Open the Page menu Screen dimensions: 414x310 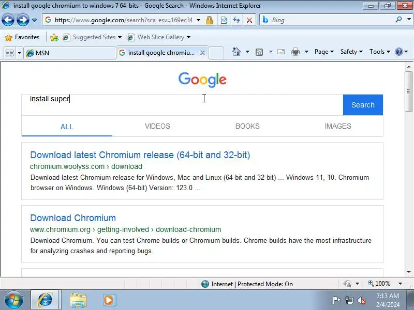pos(324,52)
